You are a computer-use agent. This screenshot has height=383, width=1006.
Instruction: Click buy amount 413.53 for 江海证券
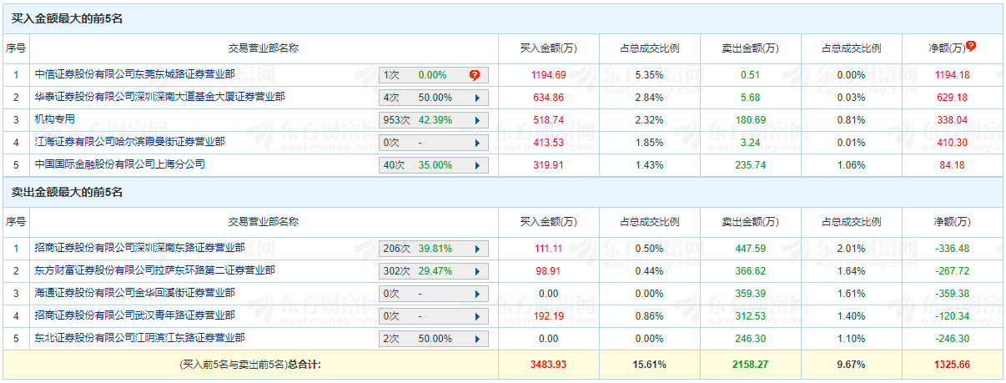click(x=549, y=143)
